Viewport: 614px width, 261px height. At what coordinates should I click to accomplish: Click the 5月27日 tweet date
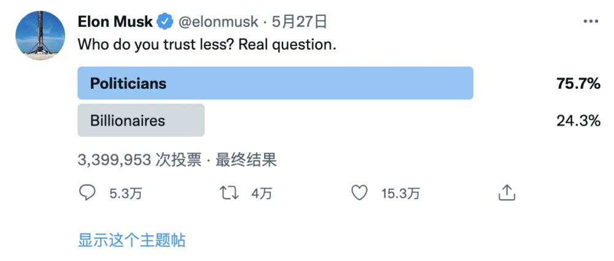pos(300,22)
